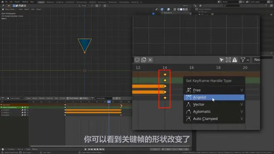Open viewport Select menu
The width and height of the screenshot is (274, 154).
[27, 9]
